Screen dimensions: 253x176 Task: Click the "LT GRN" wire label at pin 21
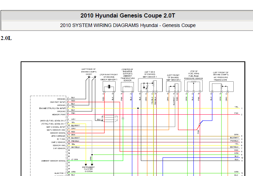pyautogui.click(x=75, y=160)
